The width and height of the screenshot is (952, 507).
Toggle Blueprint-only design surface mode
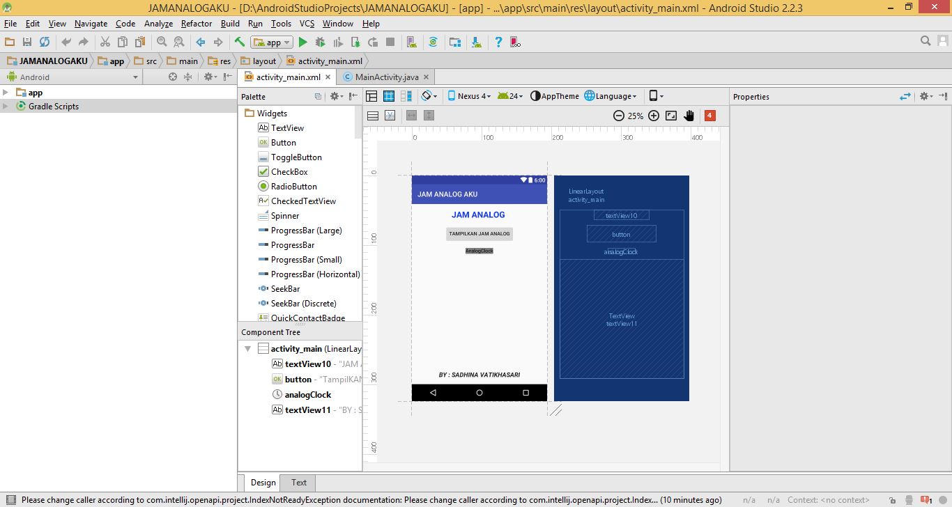click(389, 95)
